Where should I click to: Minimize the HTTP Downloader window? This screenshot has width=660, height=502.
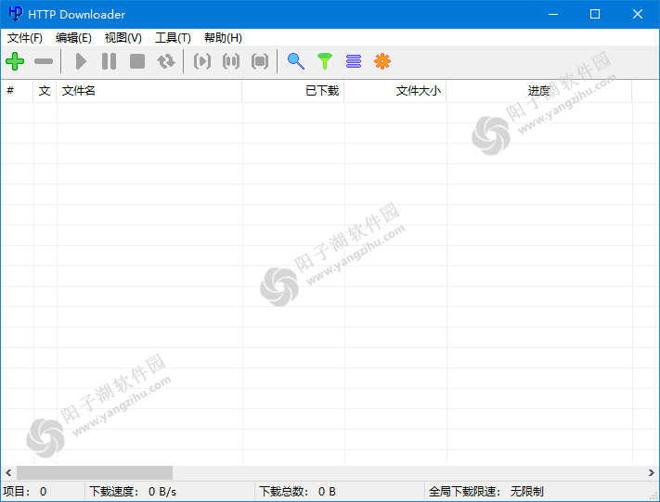[553, 14]
